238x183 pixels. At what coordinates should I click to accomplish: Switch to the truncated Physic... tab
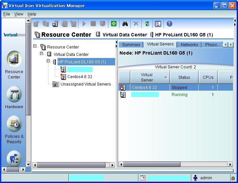(212, 45)
